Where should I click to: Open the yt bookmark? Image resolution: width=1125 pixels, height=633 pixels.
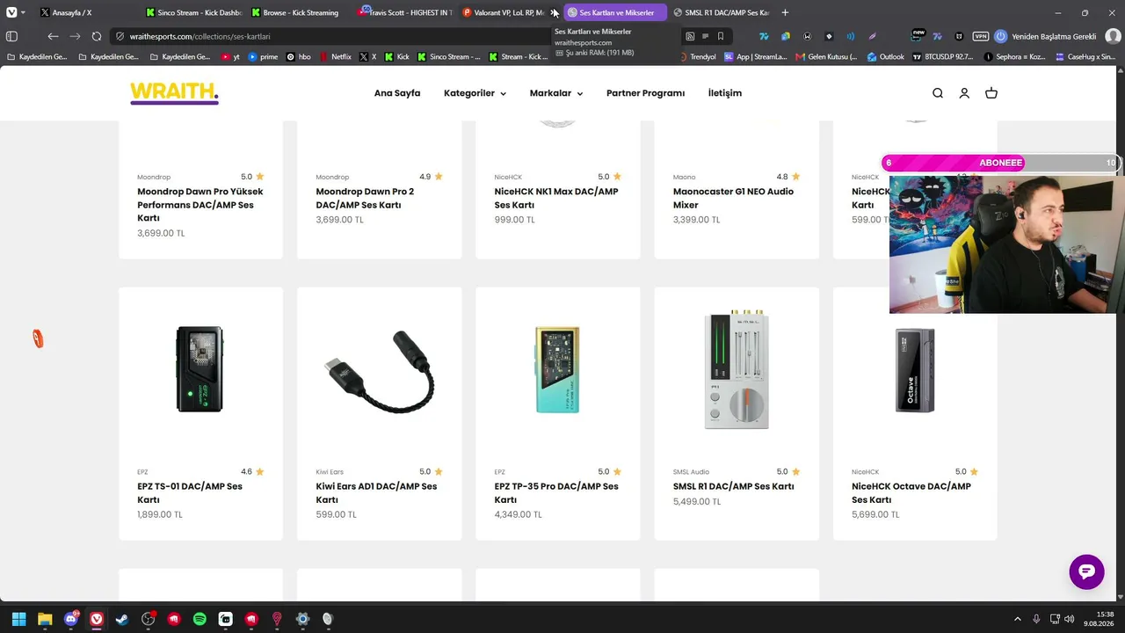230,57
